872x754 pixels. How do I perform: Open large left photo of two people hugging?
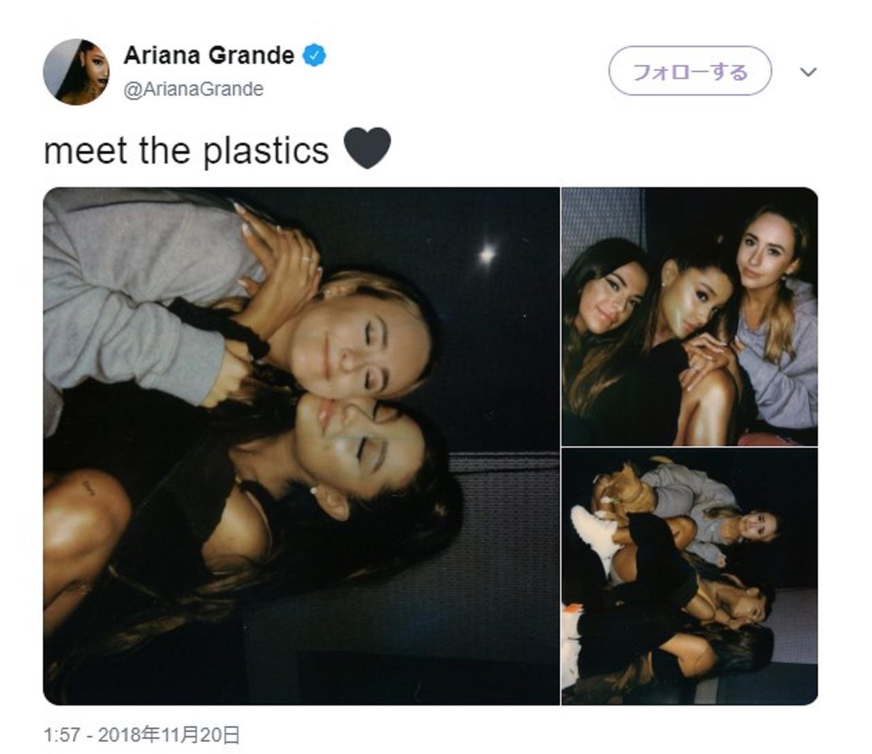click(x=301, y=446)
